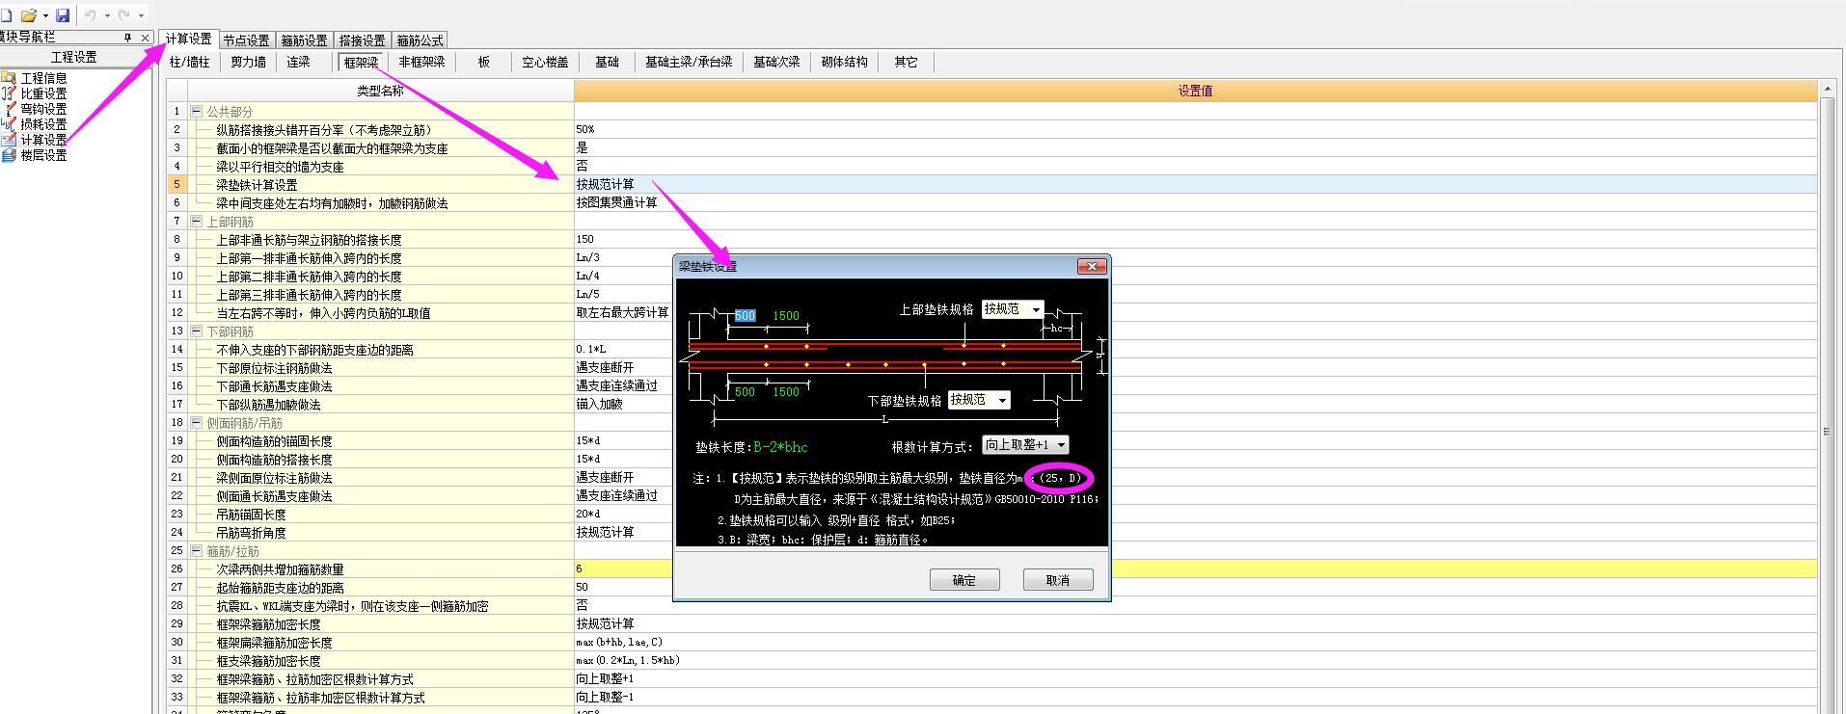The image size is (1846, 714).
Task: Collapse the 上部钢筋 group
Action: (x=197, y=222)
